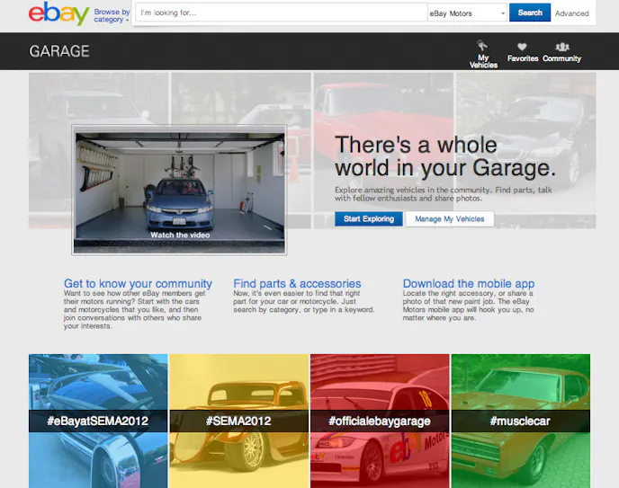The width and height of the screenshot is (619, 488).
Task: Expand the Browse by category menu
Action: click(112, 16)
